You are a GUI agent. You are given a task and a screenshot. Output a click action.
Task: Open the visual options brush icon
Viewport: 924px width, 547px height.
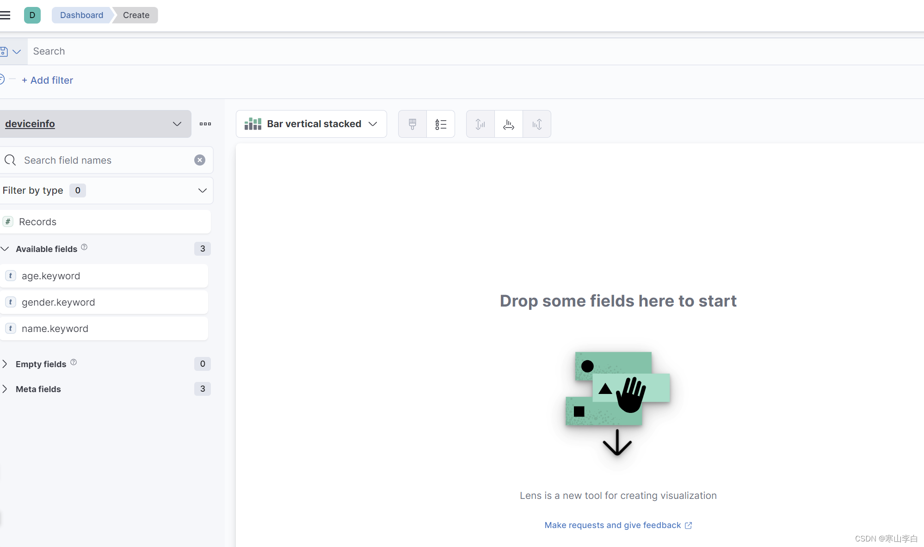point(412,124)
